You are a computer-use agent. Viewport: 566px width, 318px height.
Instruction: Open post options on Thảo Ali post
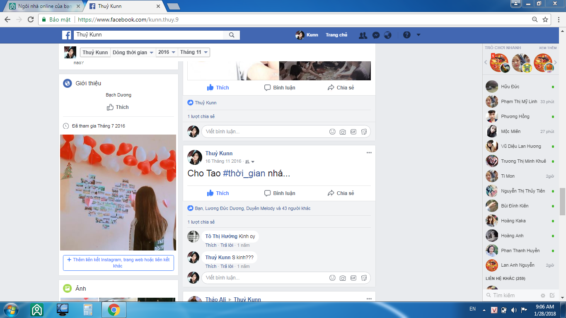coord(369,299)
